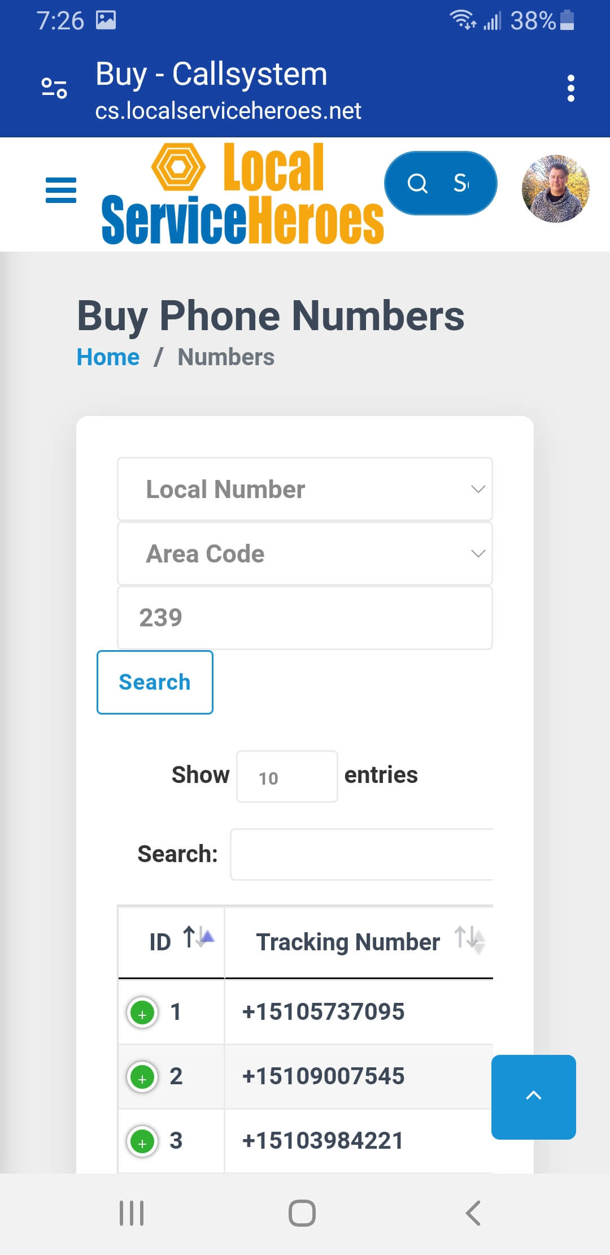This screenshot has height=1255, width=610.
Task: Expand row 1 with green plus icon
Action: pyautogui.click(x=142, y=1013)
